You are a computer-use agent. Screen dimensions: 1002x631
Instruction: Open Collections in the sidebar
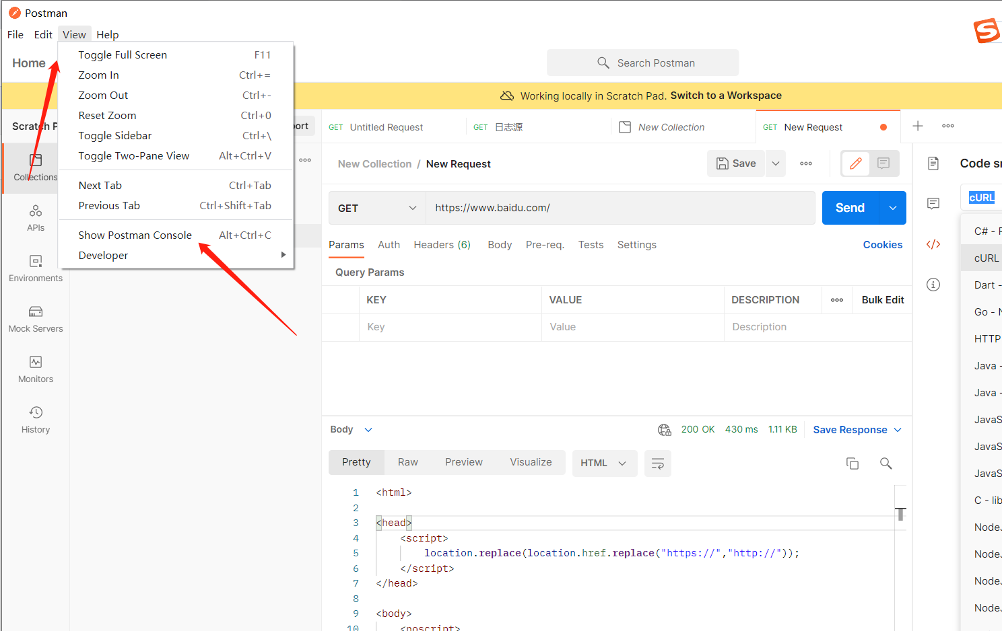(36, 168)
